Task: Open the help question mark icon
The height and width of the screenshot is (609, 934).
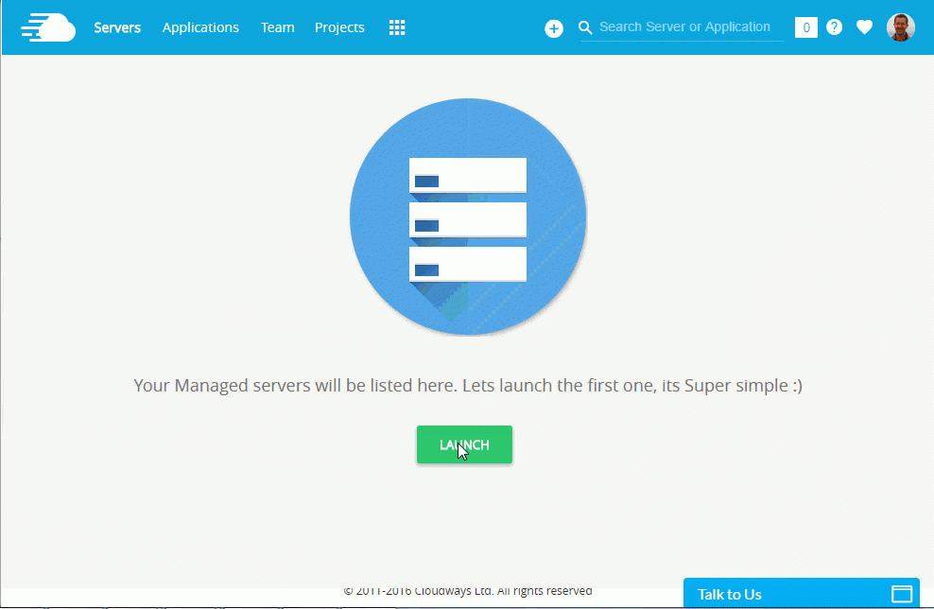Action: (834, 26)
